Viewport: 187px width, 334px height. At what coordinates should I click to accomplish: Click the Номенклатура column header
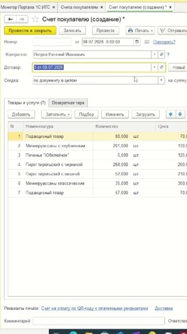pos(58,126)
